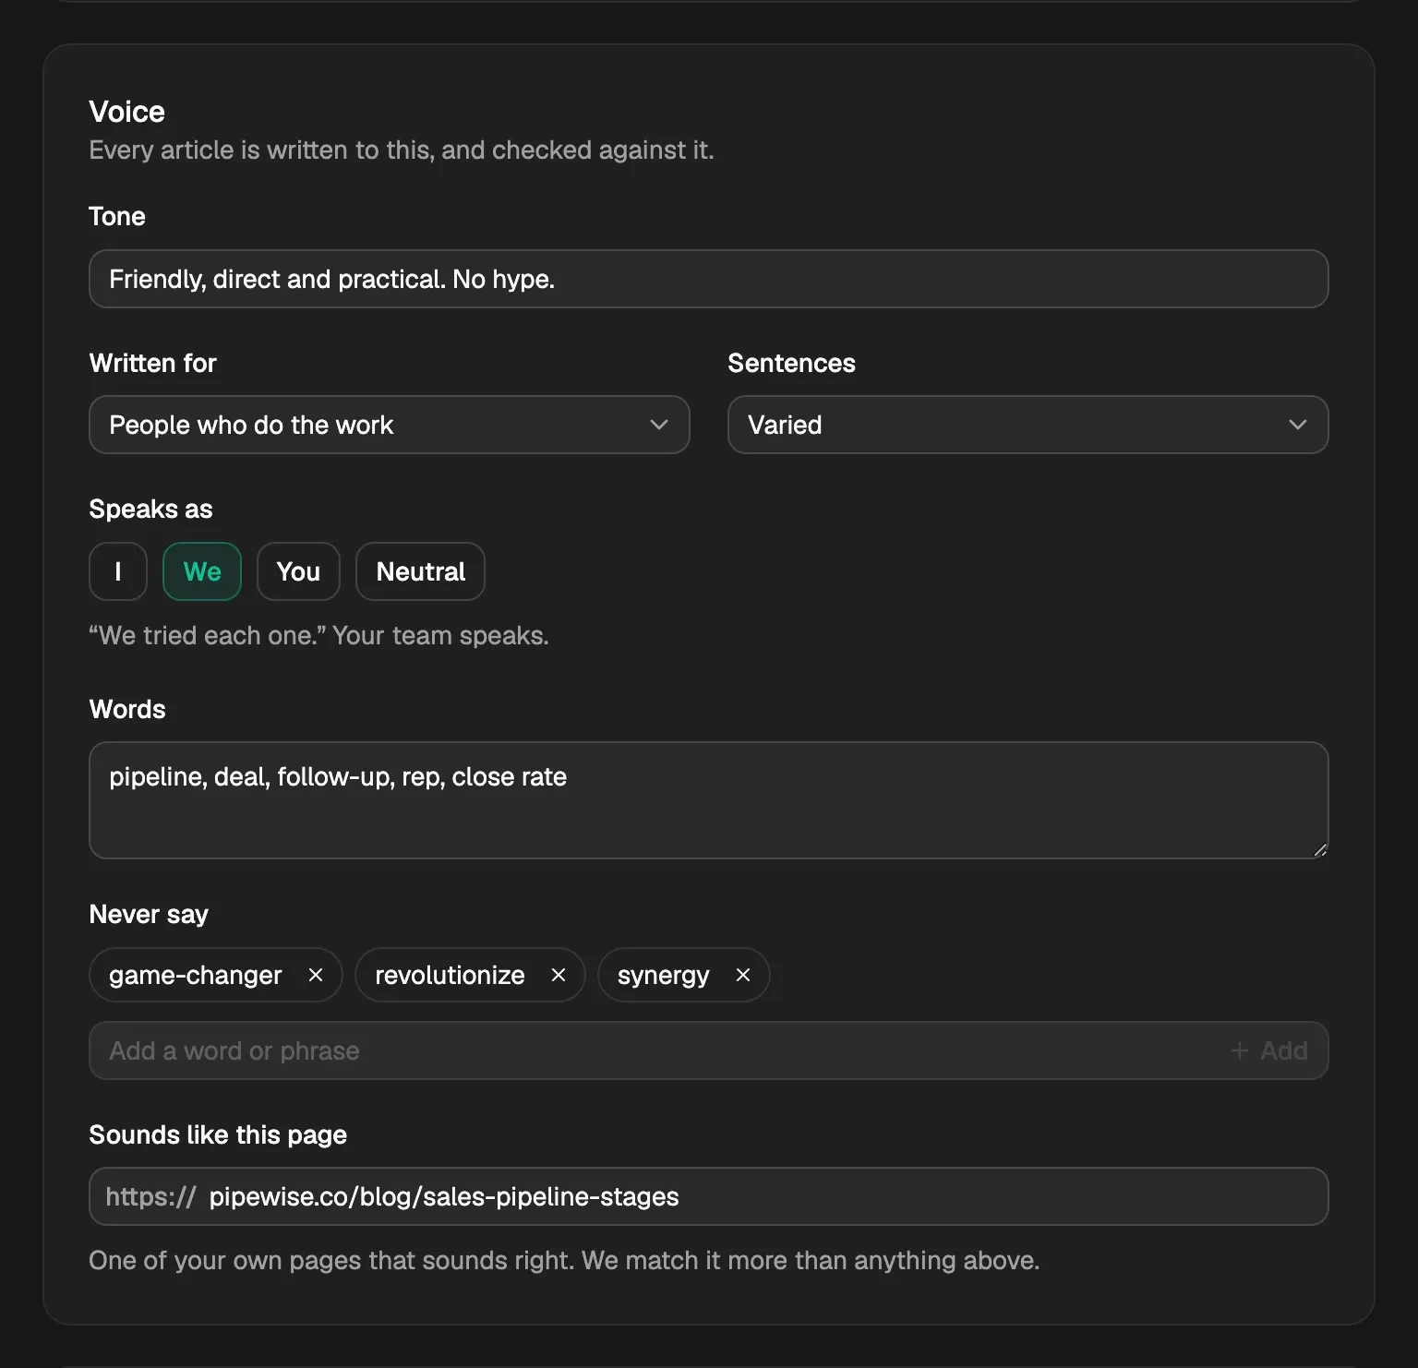This screenshot has height=1368, width=1418.
Task: Expand the Sentences dropdown
Action: 1028,425
